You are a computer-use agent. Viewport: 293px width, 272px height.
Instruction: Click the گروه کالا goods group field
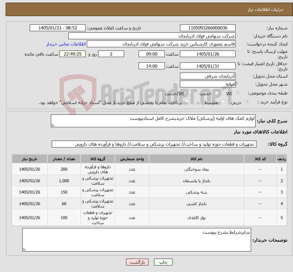pyautogui.click(x=154, y=144)
